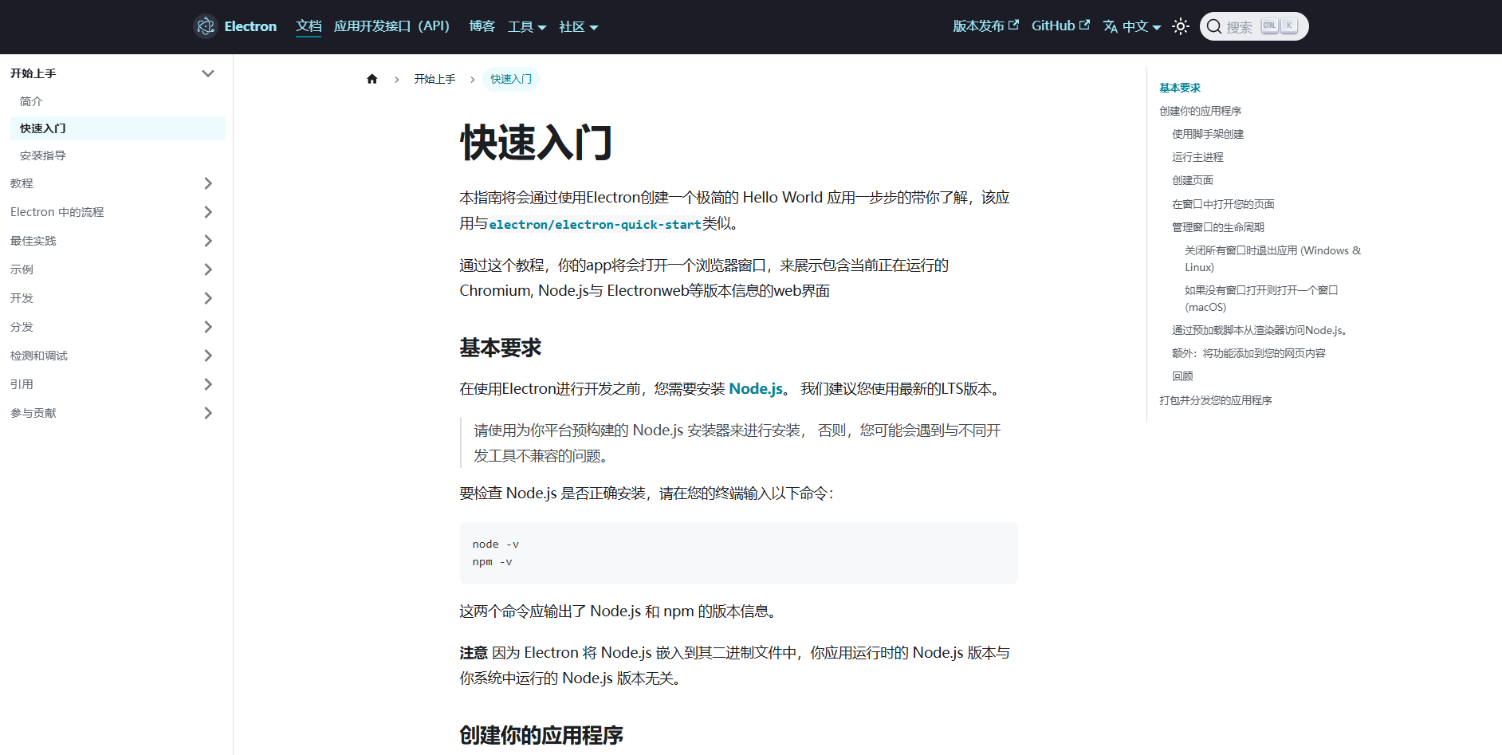Open 应用开发接口 (API) navbar item
Image resolution: width=1502 pixels, height=755 pixels.
coord(391,26)
